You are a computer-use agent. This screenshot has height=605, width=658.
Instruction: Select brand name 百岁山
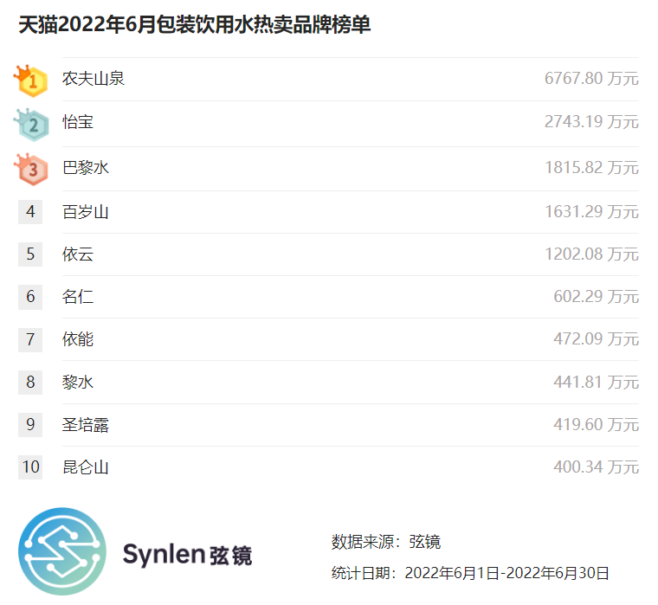coord(86,212)
